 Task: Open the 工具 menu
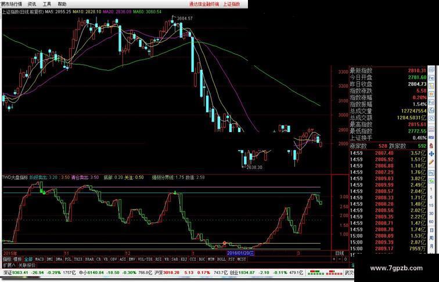[47, 4]
